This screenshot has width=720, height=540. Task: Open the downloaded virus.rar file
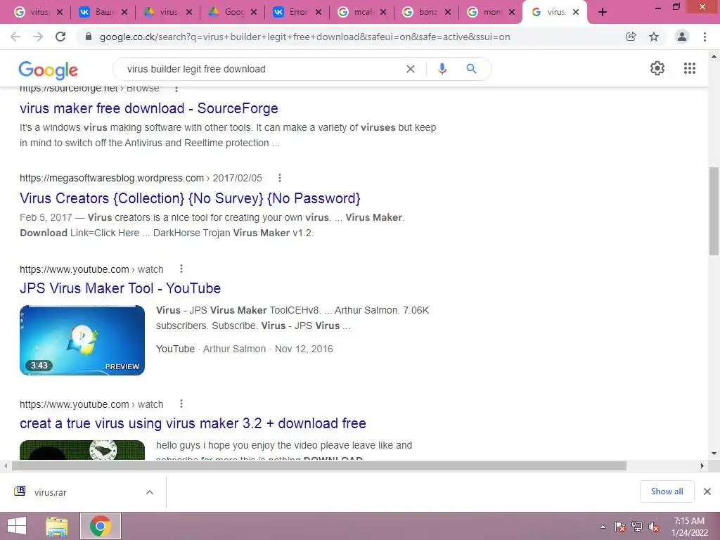click(50, 492)
